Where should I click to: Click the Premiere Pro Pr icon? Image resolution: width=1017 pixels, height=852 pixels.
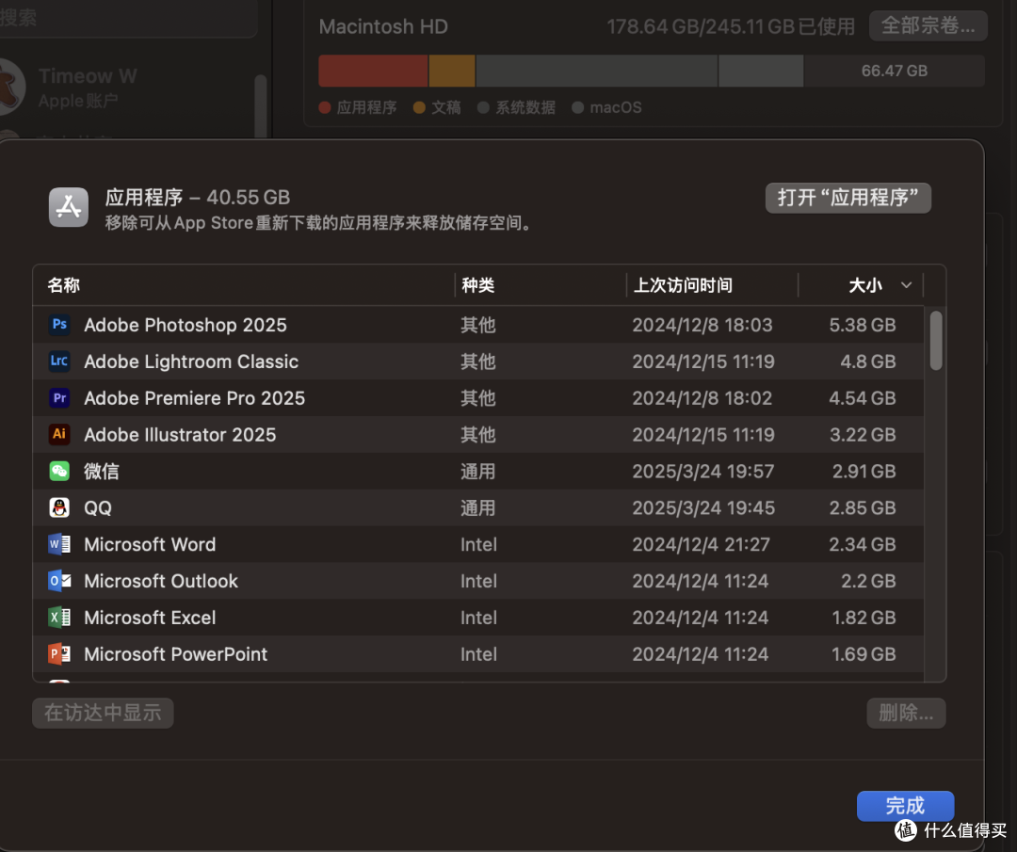pyautogui.click(x=59, y=397)
